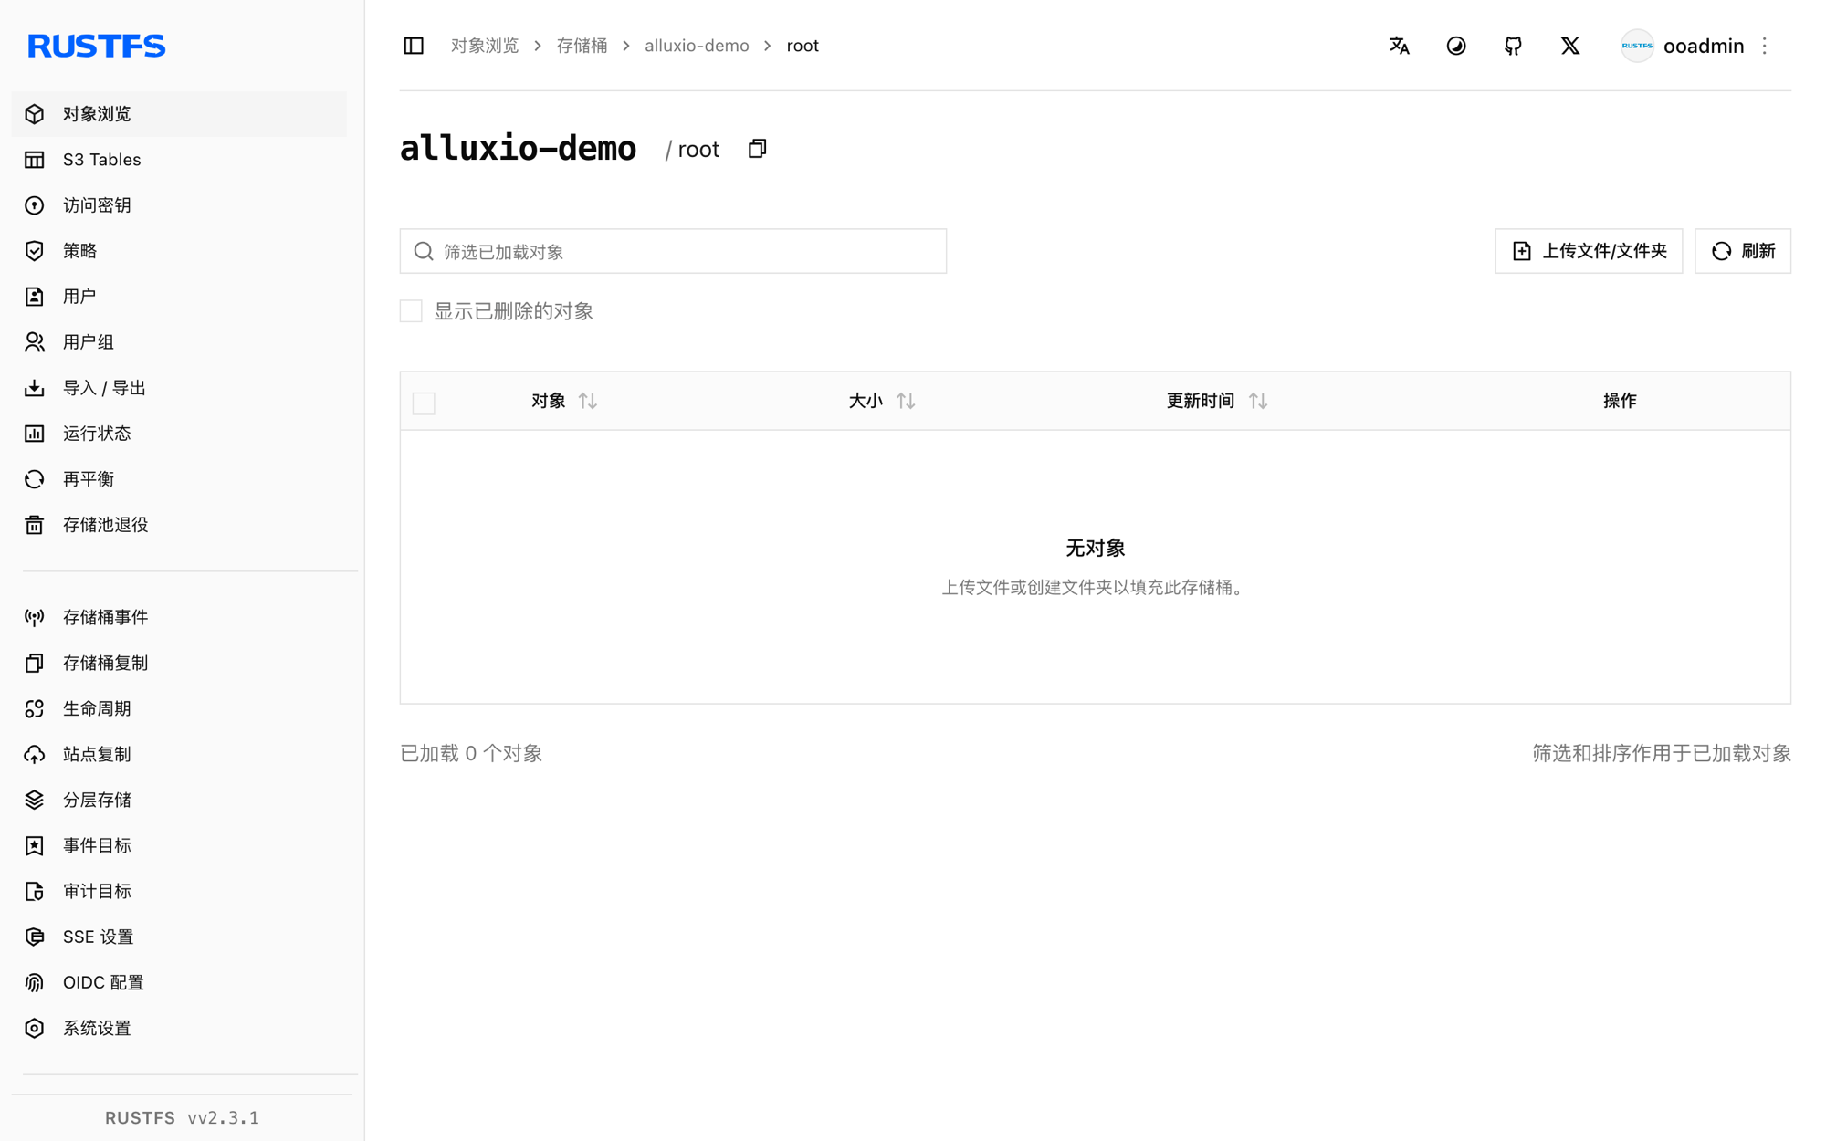Open the ooadmin account menu dots
The height and width of the screenshot is (1141, 1826).
tap(1765, 46)
